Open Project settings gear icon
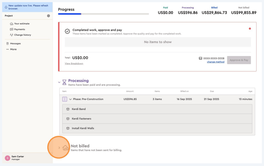The height and width of the screenshot is (166, 264). point(48,16)
